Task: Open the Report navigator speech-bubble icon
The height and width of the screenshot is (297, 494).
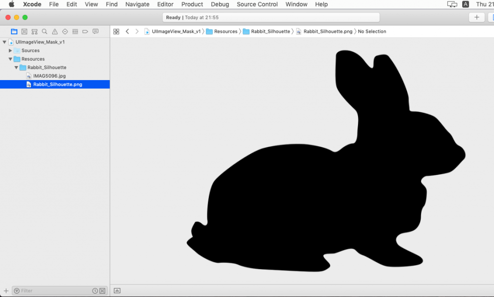Action: (96, 31)
